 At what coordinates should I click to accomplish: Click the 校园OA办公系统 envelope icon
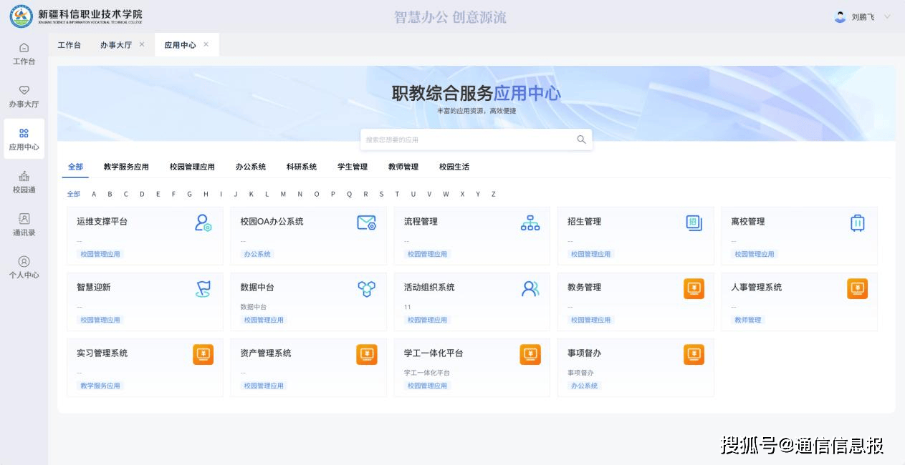click(x=366, y=222)
